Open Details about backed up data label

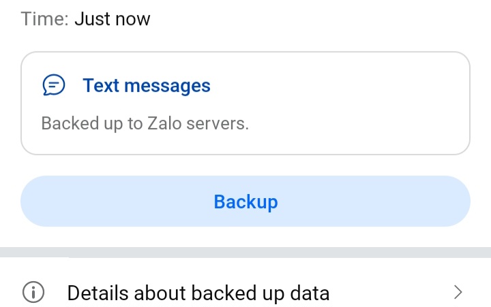[198, 293]
